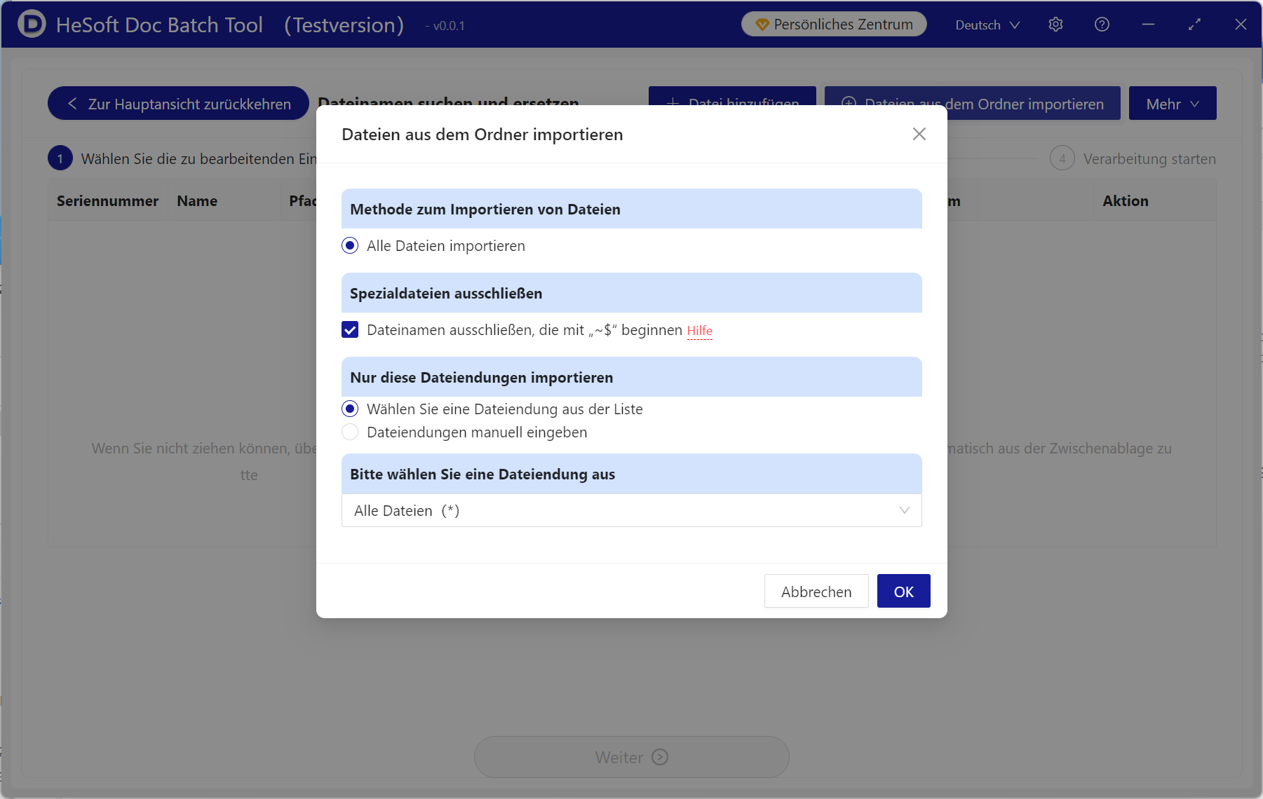Click the help question mark icon

pos(1102,25)
